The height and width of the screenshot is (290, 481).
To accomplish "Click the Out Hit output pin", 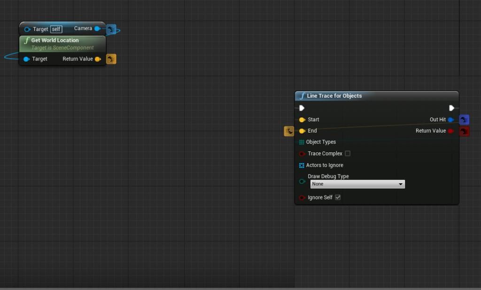I will [x=450, y=120].
